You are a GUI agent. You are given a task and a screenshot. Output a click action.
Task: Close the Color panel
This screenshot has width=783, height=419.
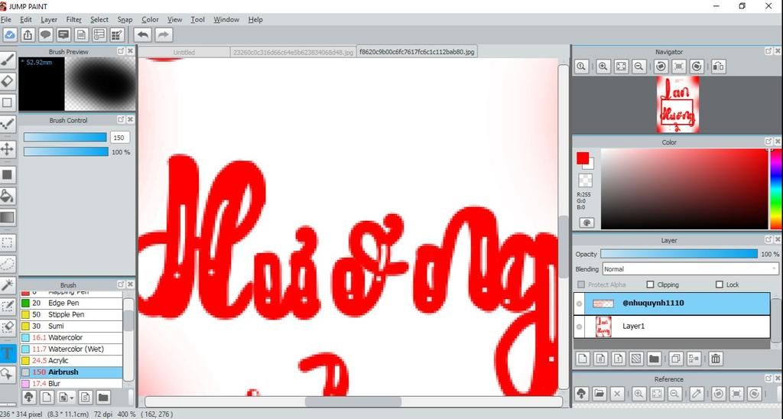click(778, 141)
